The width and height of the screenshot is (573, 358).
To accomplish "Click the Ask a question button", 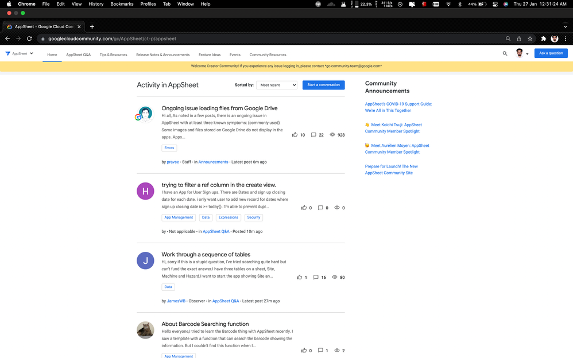I will (x=551, y=53).
